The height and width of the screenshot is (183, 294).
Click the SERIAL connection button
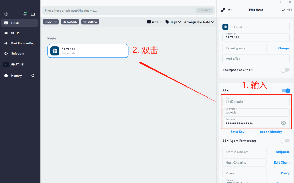coord(90,22)
